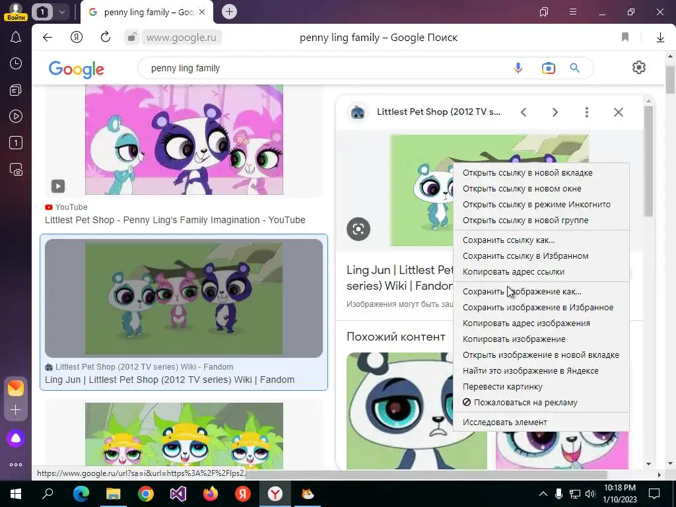The image size is (676, 507).
Task: Open the yellow-hat pandas thumbnail
Action: [184, 436]
